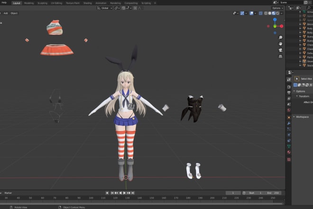Switch to solid viewport shading
The height and width of the screenshot is (209, 313).
[270, 13]
